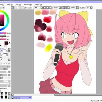Click the small button left of horizontal scrollbar
This screenshot has width=102, height=102.
click(x=12, y=95)
